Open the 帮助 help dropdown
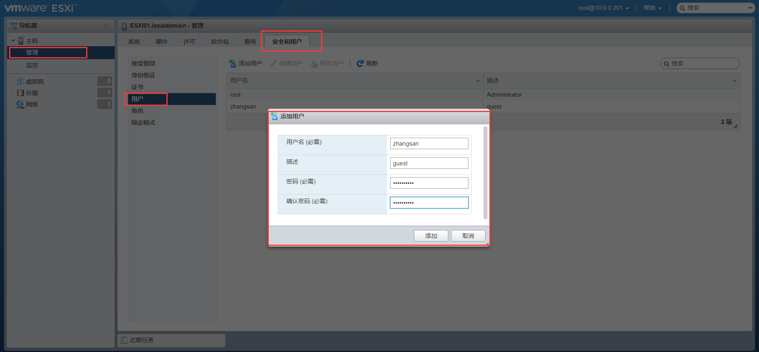This screenshot has width=759, height=352. 653,8
